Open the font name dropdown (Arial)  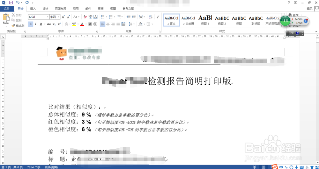pos(48,17)
